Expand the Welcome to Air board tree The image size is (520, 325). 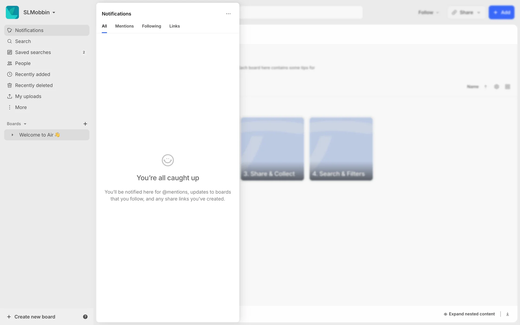12,135
